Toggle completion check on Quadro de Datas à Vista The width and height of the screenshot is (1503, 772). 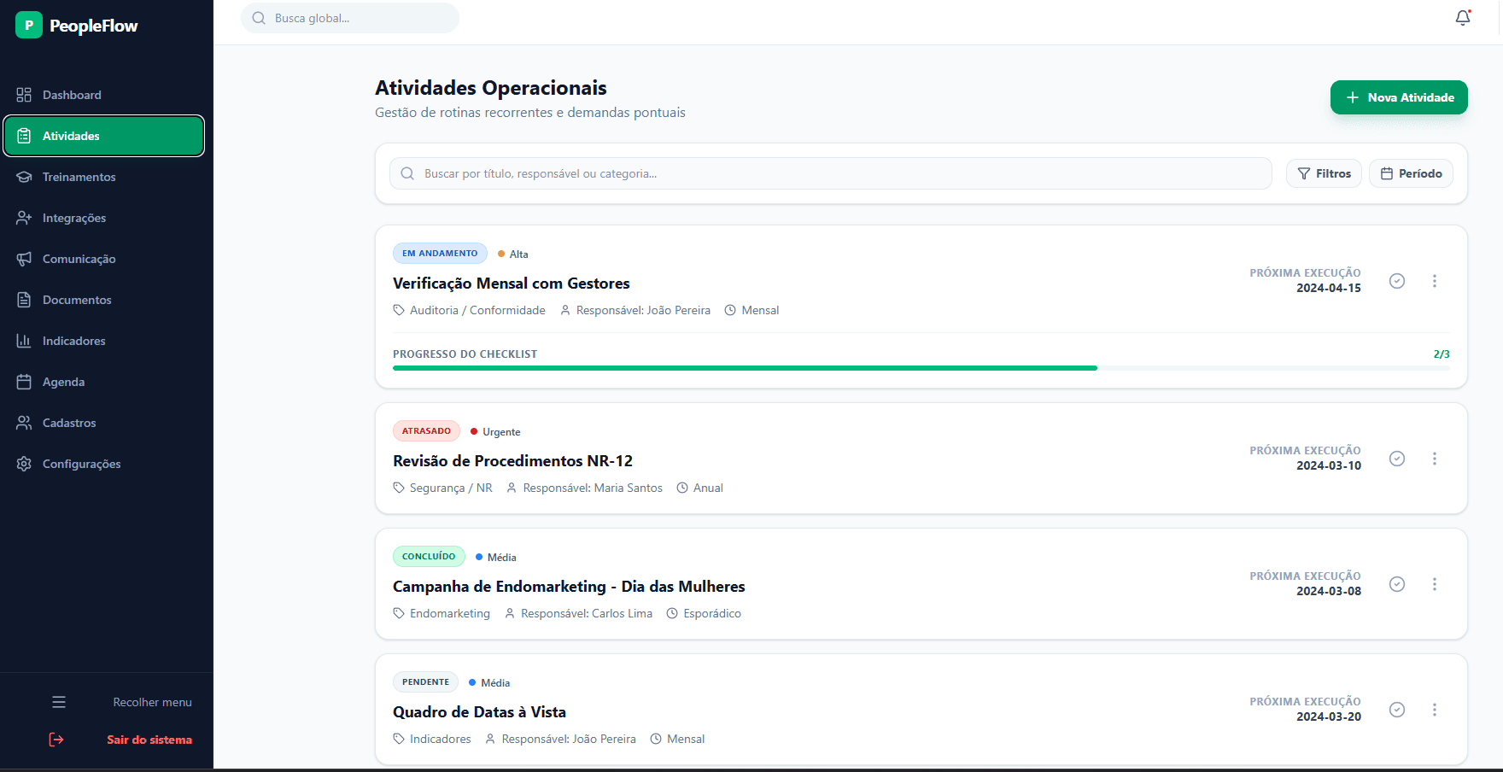1397,710
